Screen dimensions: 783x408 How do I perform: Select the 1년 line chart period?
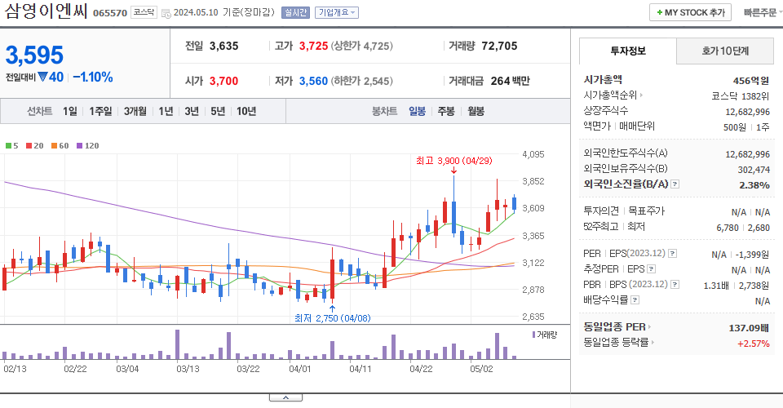[166, 111]
